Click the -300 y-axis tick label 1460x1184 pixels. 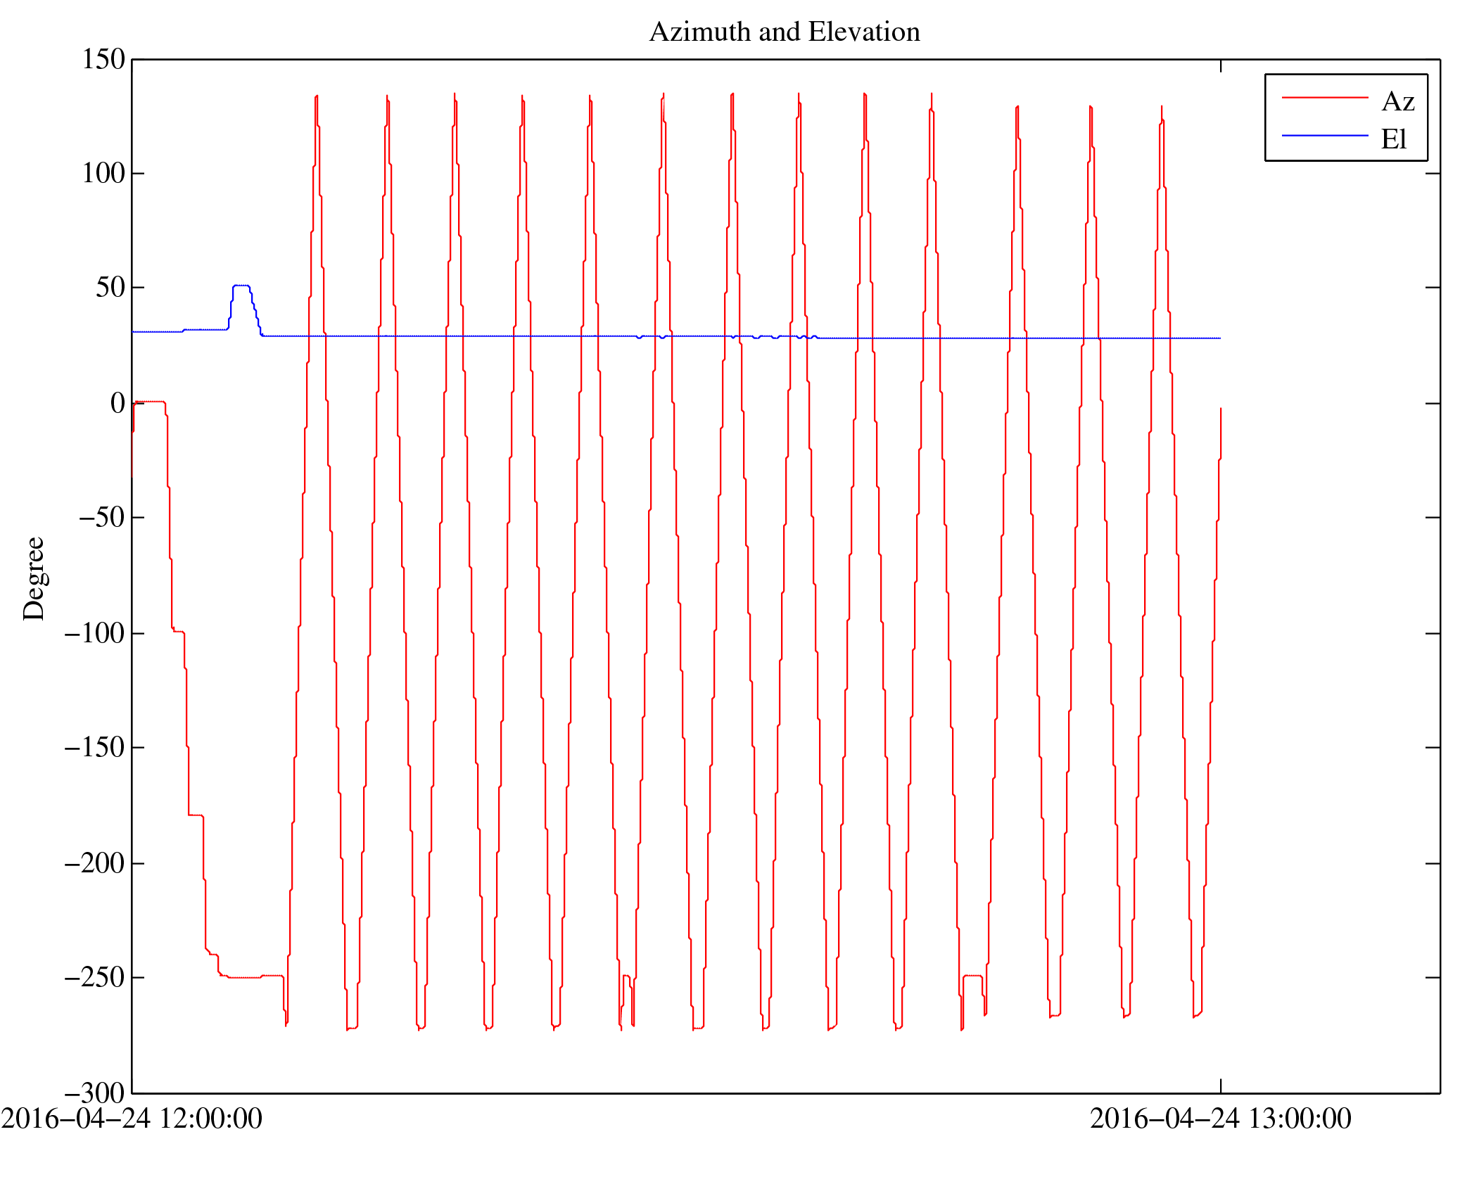pyautogui.click(x=94, y=1093)
